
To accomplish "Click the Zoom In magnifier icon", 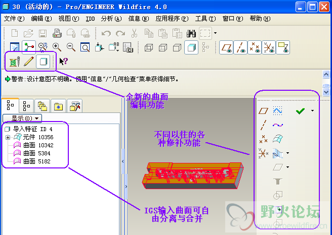I will [57, 47].
